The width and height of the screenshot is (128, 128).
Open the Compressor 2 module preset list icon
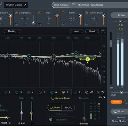pos(17,24)
